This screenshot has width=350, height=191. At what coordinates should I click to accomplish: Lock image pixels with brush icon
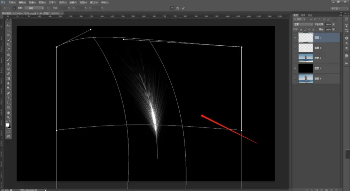click(305, 29)
